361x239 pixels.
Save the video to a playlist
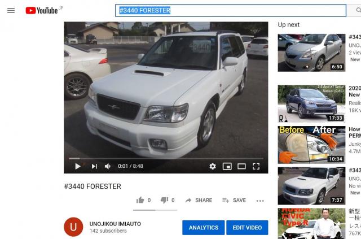234,200
